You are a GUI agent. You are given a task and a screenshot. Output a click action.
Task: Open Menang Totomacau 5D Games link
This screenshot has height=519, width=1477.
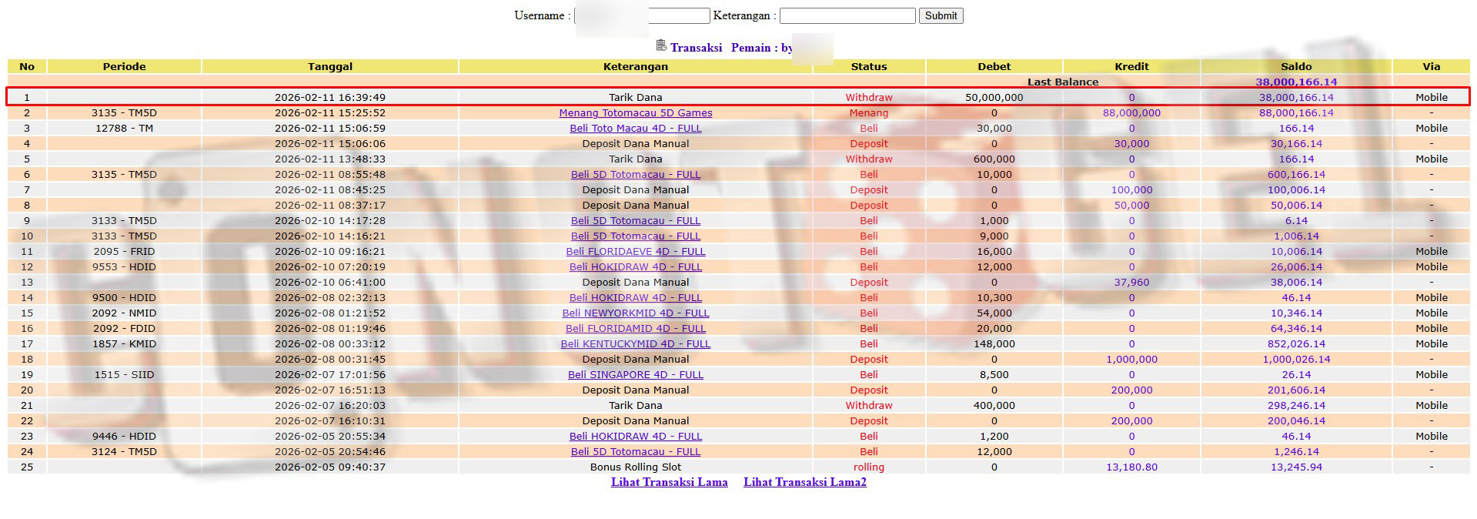coord(635,113)
